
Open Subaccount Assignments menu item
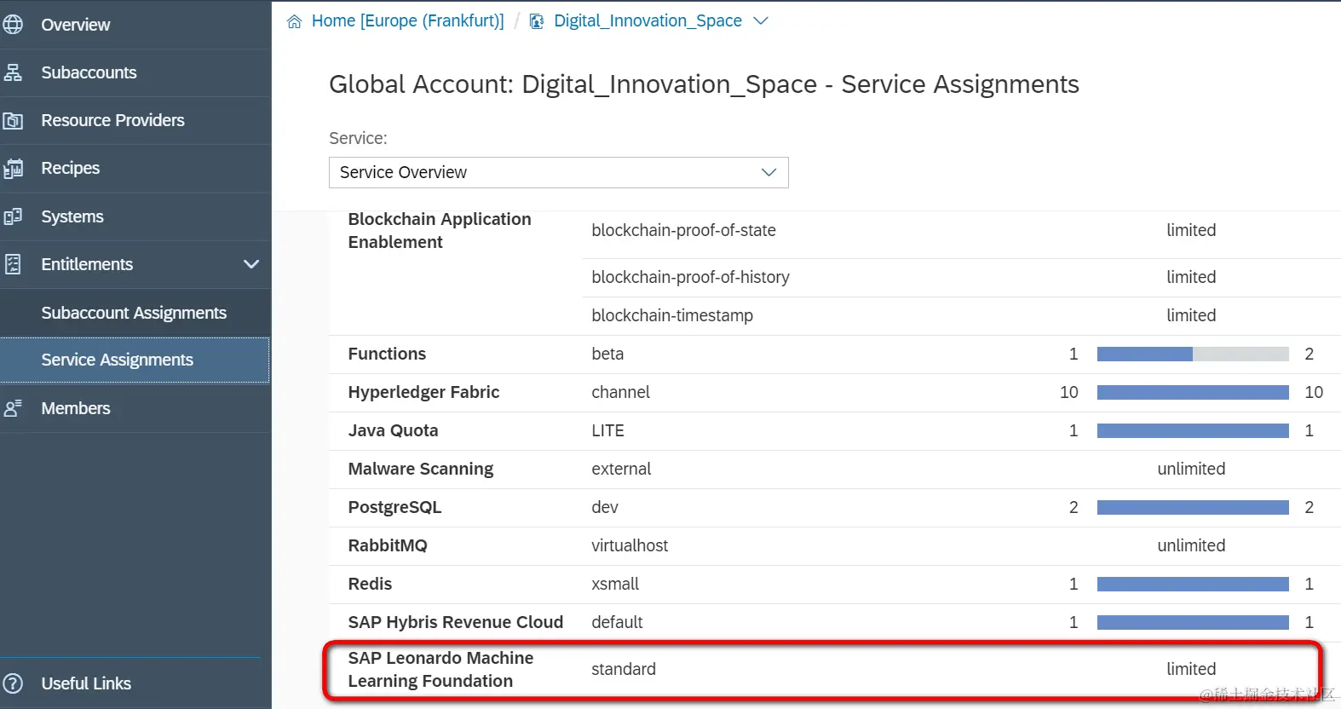(134, 313)
